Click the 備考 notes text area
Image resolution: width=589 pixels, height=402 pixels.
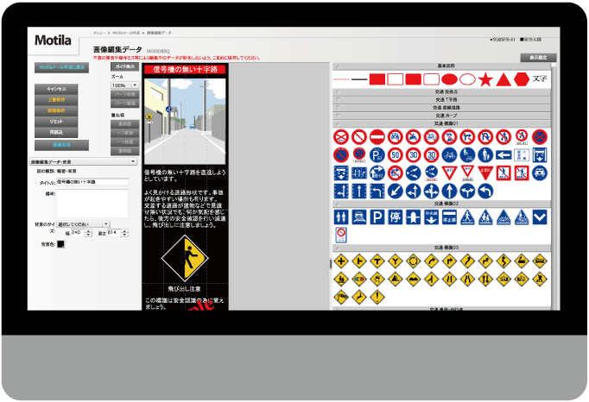(x=92, y=203)
